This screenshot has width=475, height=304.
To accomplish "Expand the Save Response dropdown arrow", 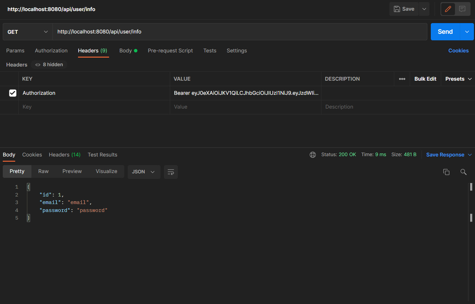I will 470,155.
